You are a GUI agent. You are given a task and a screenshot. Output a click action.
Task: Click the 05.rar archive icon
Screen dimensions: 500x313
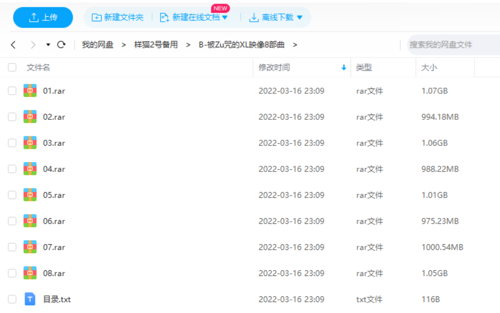click(x=30, y=195)
